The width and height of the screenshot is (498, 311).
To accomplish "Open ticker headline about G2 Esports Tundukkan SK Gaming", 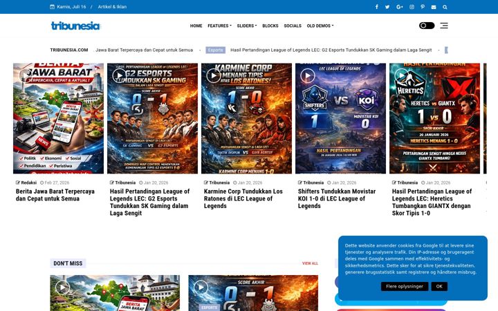I will (x=331, y=50).
